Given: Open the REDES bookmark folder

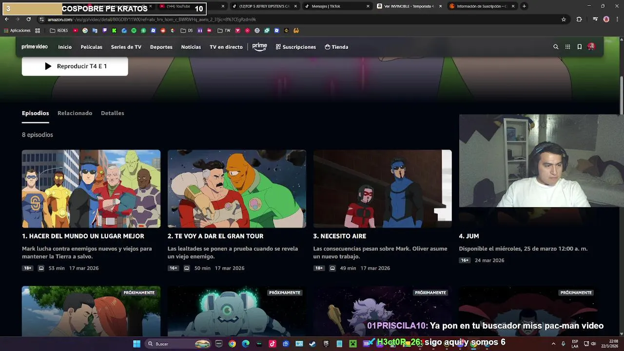Looking at the screenshot, I should click(x=59, y=30).
